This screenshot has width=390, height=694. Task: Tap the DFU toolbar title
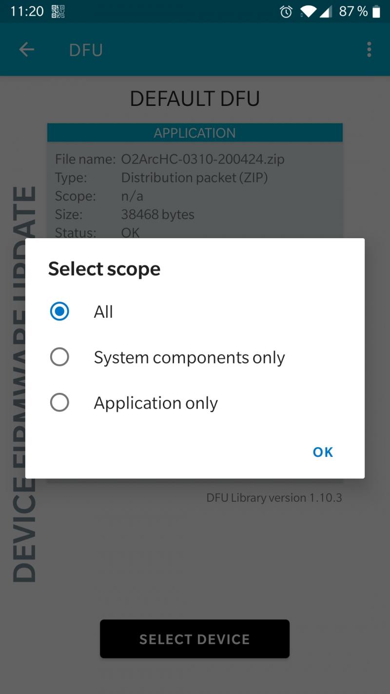(86, 50)
